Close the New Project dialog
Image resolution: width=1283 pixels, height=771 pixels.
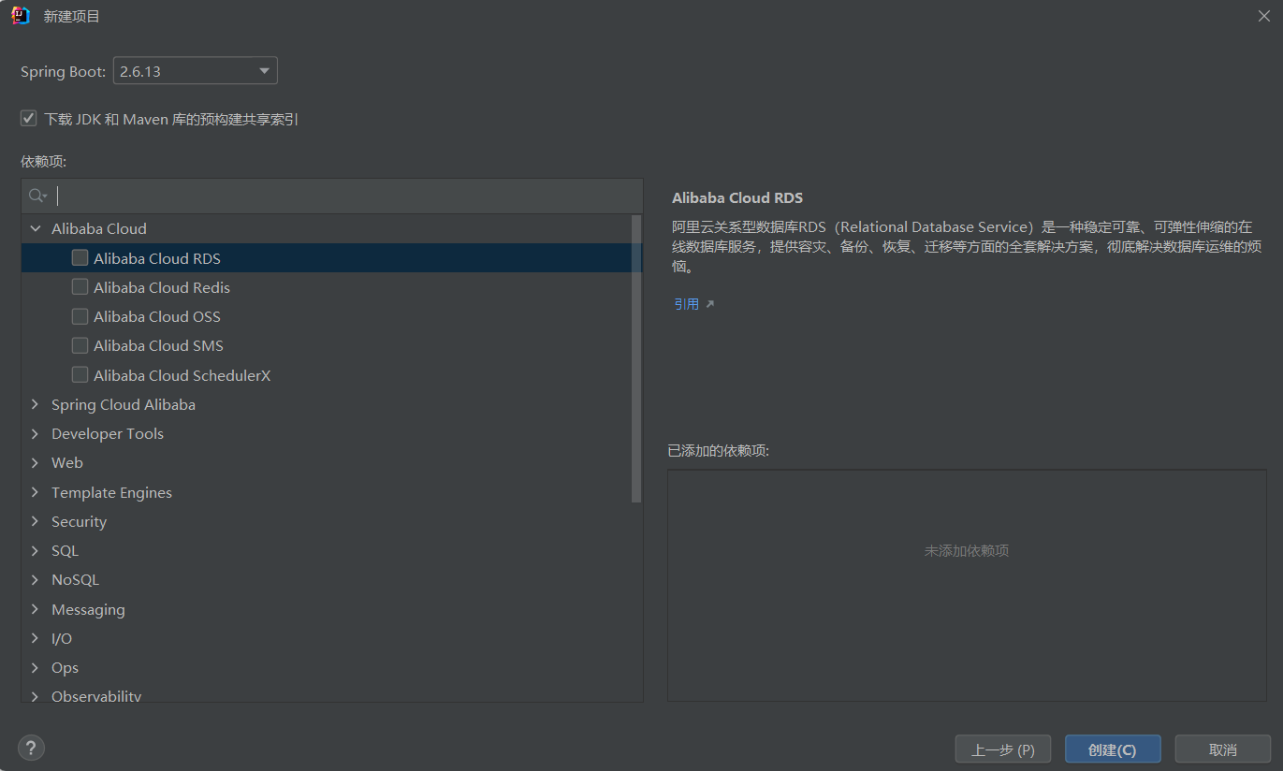click(1263, 16)
